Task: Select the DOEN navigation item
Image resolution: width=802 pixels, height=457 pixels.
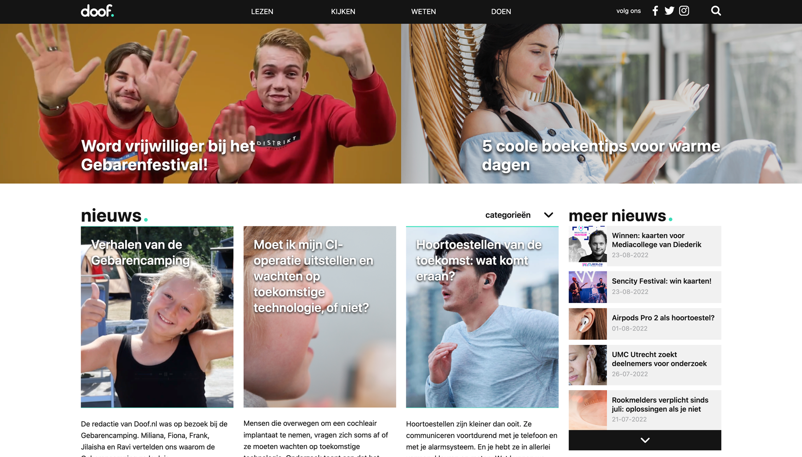Action: [x=501, y=12]
